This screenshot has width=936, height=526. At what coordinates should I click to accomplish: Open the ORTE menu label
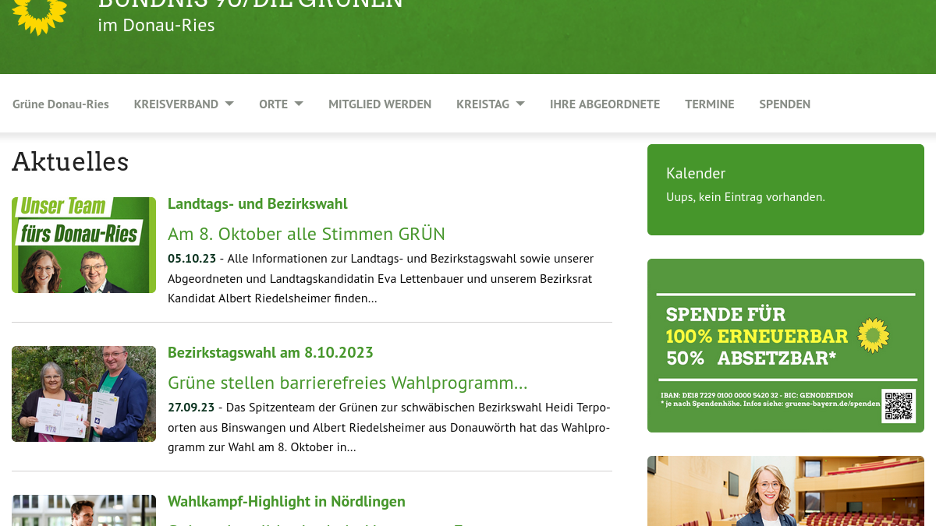click(274, 104)
